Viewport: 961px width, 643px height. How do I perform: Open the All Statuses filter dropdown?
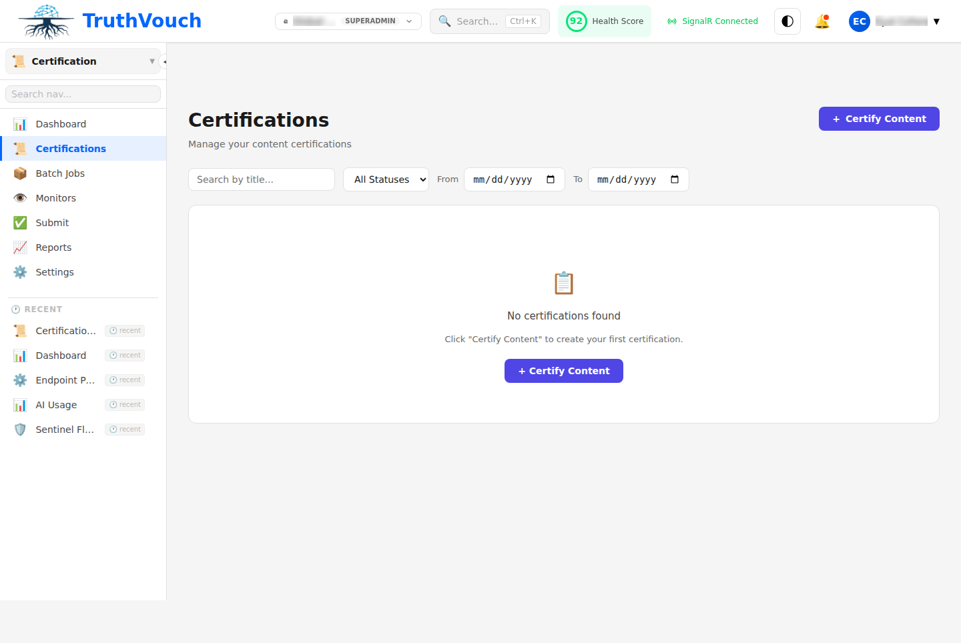[x=386, y=179]
